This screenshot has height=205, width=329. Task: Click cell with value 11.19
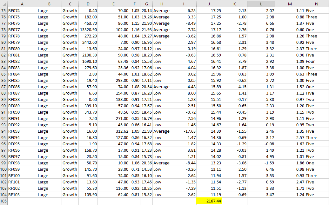tap(209, 195)
